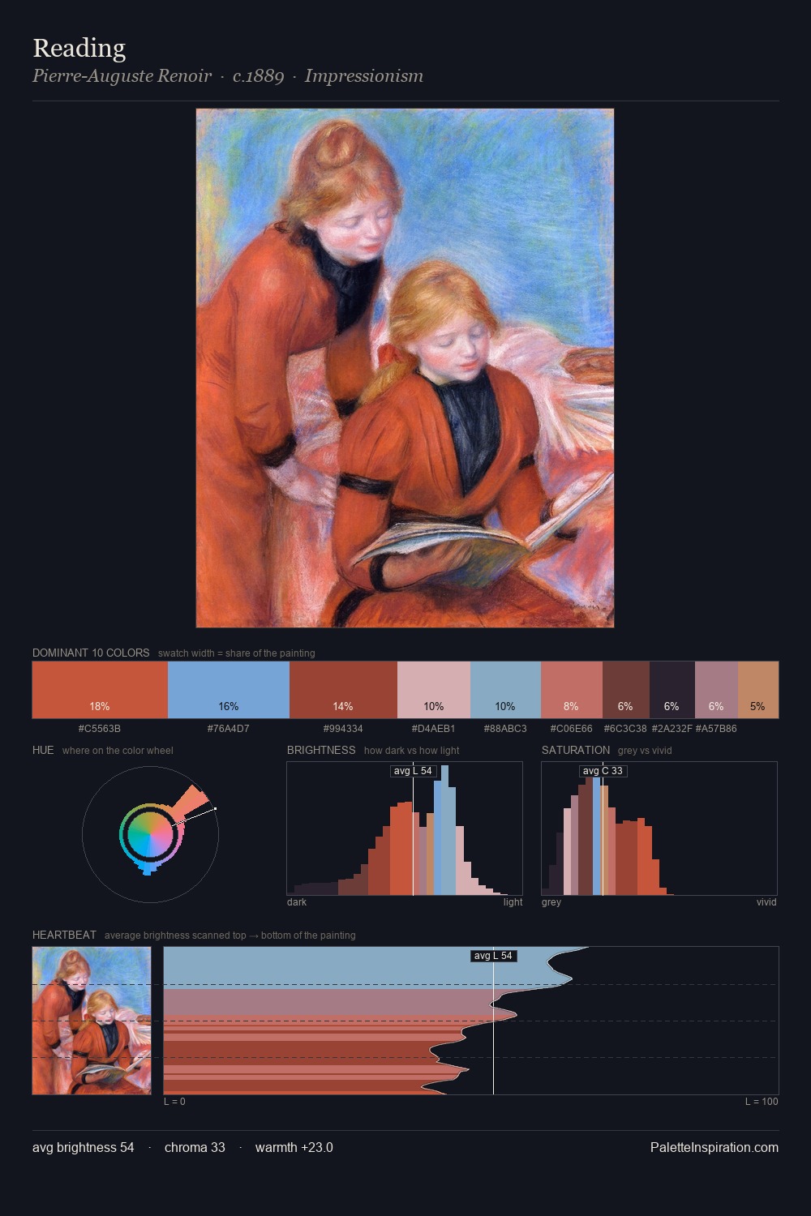The image size is (811, 1216).
Task: Click the 'Reading' title
Action: tap(79, 48)
